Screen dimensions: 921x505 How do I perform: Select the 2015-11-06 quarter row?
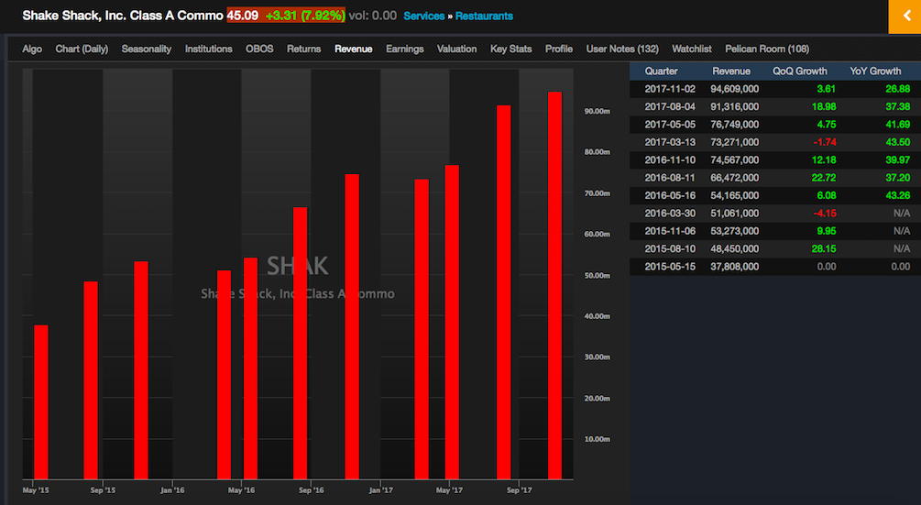coord(775,231)
